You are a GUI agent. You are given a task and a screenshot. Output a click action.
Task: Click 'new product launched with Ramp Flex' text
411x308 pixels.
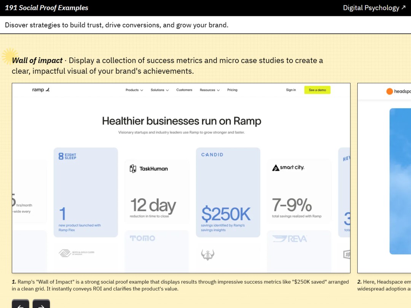[80, 228]
